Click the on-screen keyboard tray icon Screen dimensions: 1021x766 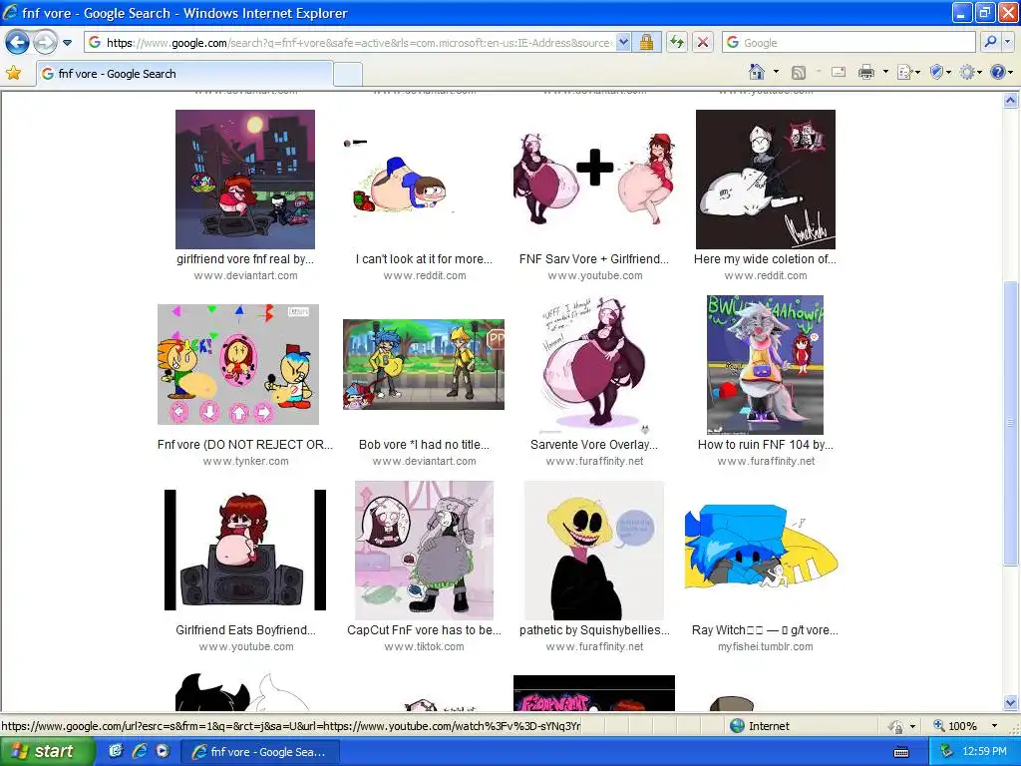click(901, 752)
